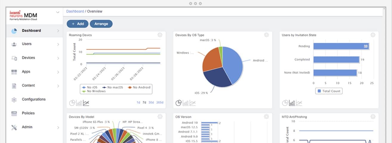Viewport: 392px width, 143px height.
Task: Click the Android 10 bar in OS Version
Action: 210,123
